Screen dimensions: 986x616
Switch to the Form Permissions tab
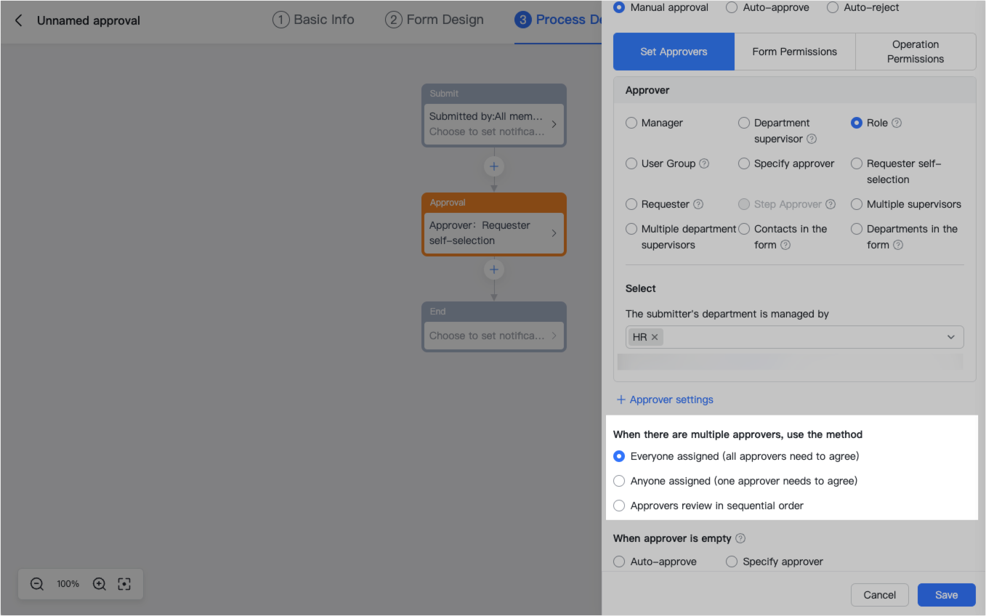point(794,52)
